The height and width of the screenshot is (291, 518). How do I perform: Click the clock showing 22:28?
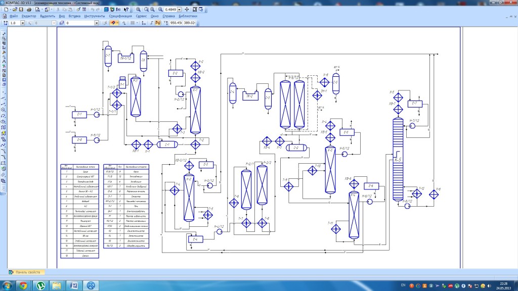coord(504,283)
